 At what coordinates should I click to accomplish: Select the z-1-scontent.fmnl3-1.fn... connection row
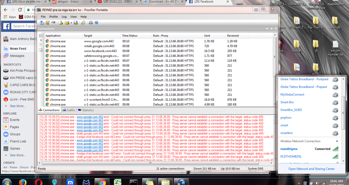coord(159,100)
